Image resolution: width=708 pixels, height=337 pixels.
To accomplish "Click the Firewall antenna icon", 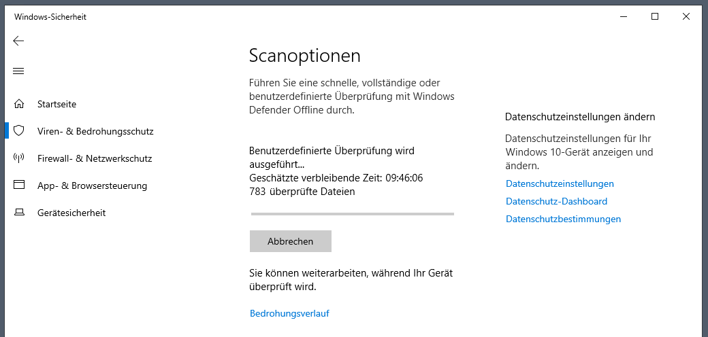I will [18, 158].
